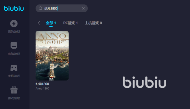Focus the search field containing 纪元1800
This screenshot has height=109, width=190.
pos(61,8)
